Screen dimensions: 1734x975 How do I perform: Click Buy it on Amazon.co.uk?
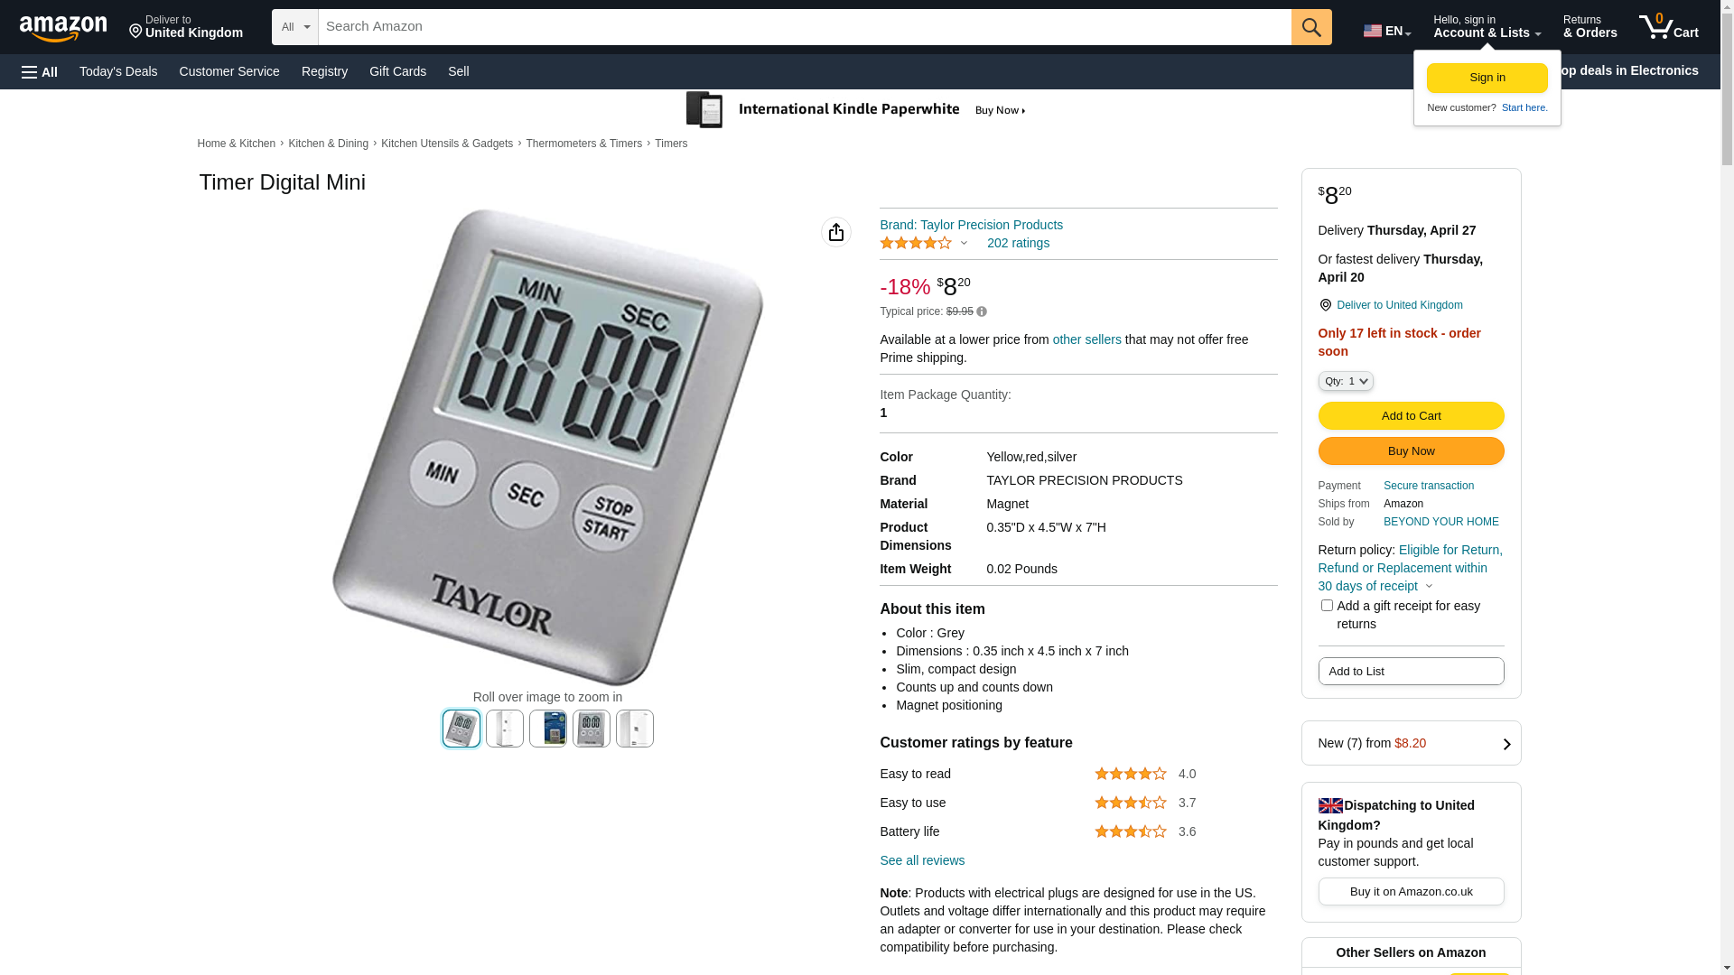pos(1411,892)
